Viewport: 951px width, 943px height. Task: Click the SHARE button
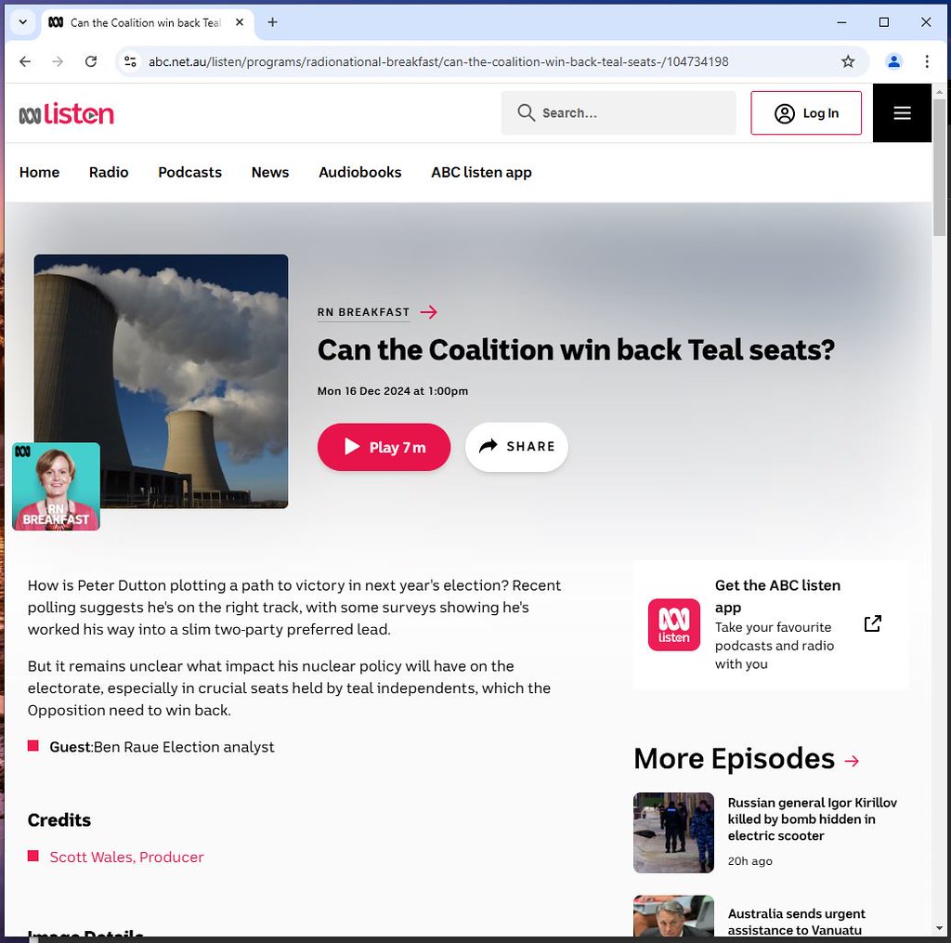pos(516,447)
